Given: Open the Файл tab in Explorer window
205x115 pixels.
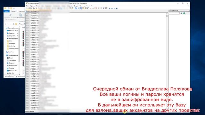Looking at the screenshot, I should tap(6, 11).
